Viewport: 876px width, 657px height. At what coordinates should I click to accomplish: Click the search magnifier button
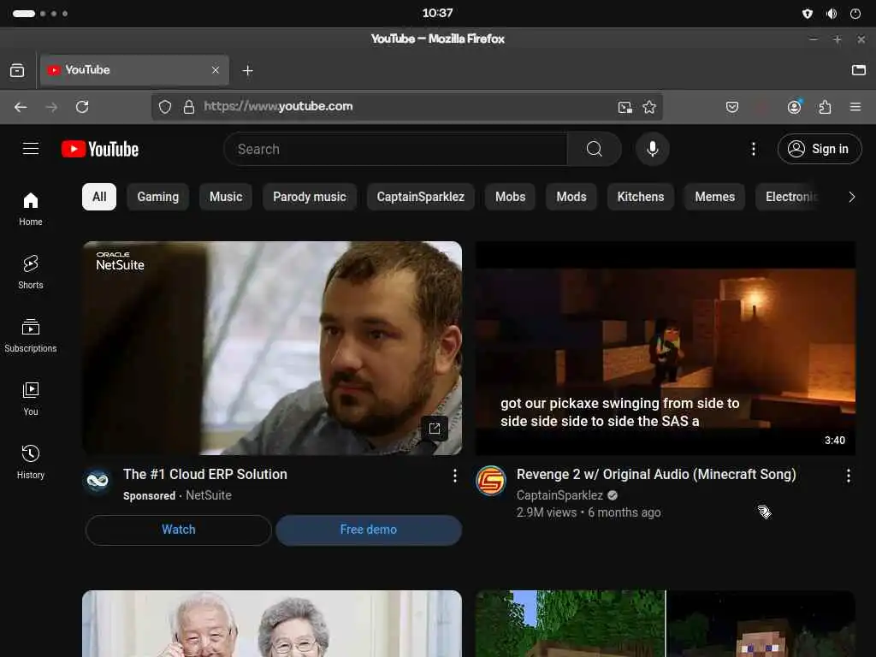tap(595, 149)
